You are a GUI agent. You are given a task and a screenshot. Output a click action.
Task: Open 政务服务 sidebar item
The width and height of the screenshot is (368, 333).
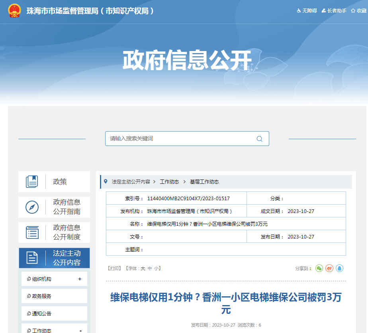[42, 296]
